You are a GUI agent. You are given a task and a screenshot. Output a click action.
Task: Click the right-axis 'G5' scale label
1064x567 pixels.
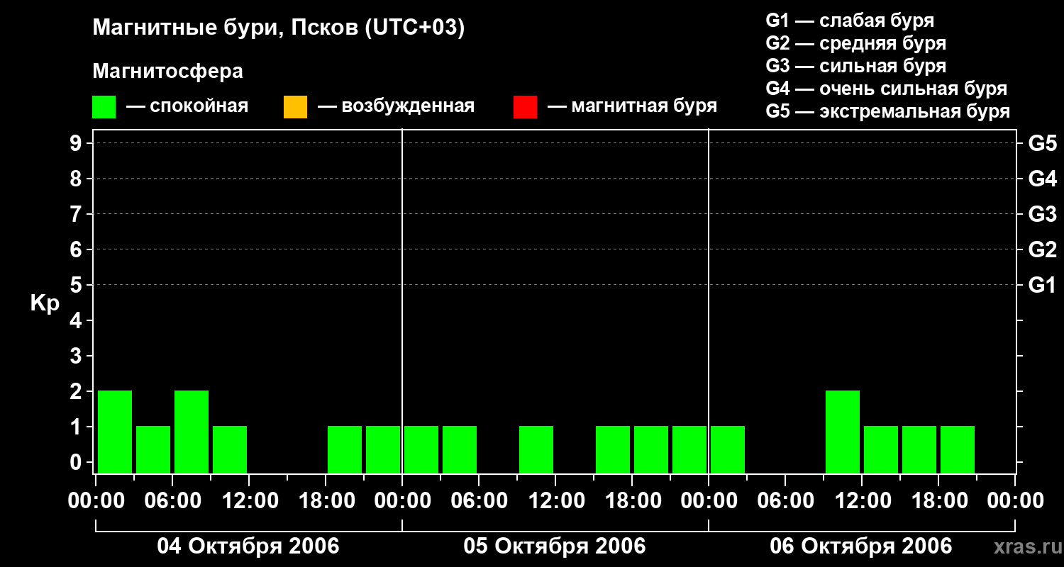point(1042,143)
